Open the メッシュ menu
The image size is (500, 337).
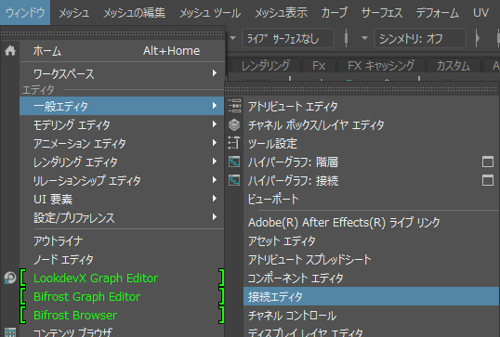click(x=74, y=12)
